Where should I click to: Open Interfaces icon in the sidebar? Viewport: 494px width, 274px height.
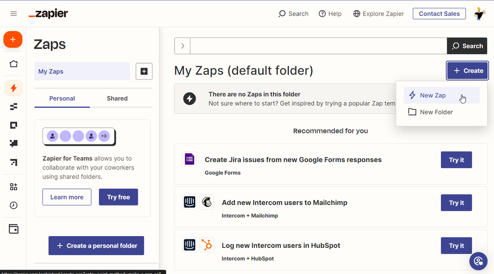(14, 125)
